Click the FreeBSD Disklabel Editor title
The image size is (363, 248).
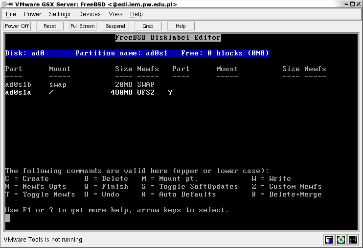[x=168, y=38]
